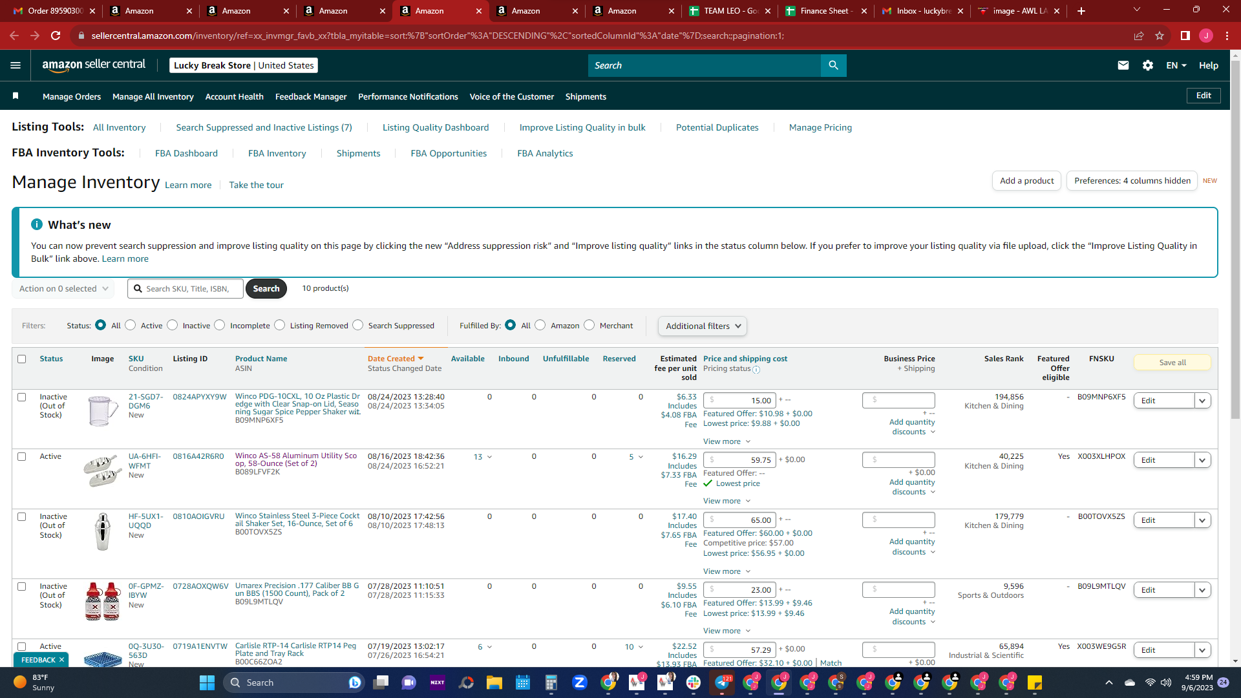
Task: Click the Preferences: 4 columns hidden button
Action: pos(1132,181)
